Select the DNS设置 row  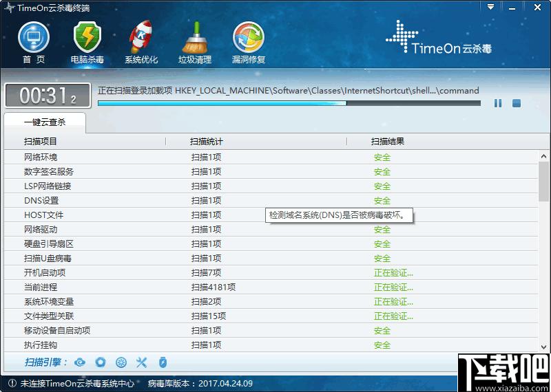pyautogui.click(x=271, y=200)
